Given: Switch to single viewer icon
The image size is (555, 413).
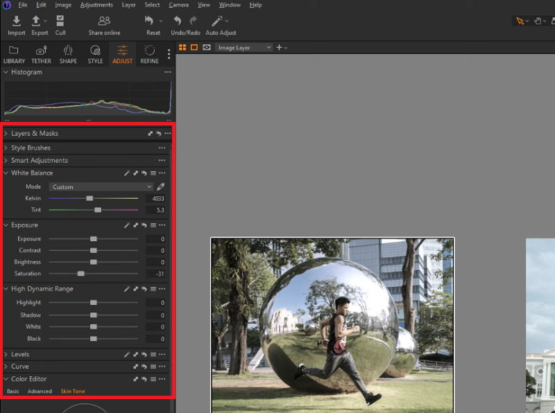Looking at the screenshot, I should (194, 47).
